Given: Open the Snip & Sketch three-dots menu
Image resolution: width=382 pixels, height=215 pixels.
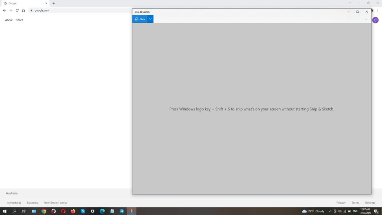Looking at the screenshot, I should pyautogui.click(x=366, y=19).
